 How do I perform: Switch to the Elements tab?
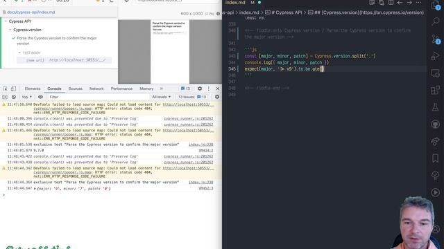pos(33,89)
